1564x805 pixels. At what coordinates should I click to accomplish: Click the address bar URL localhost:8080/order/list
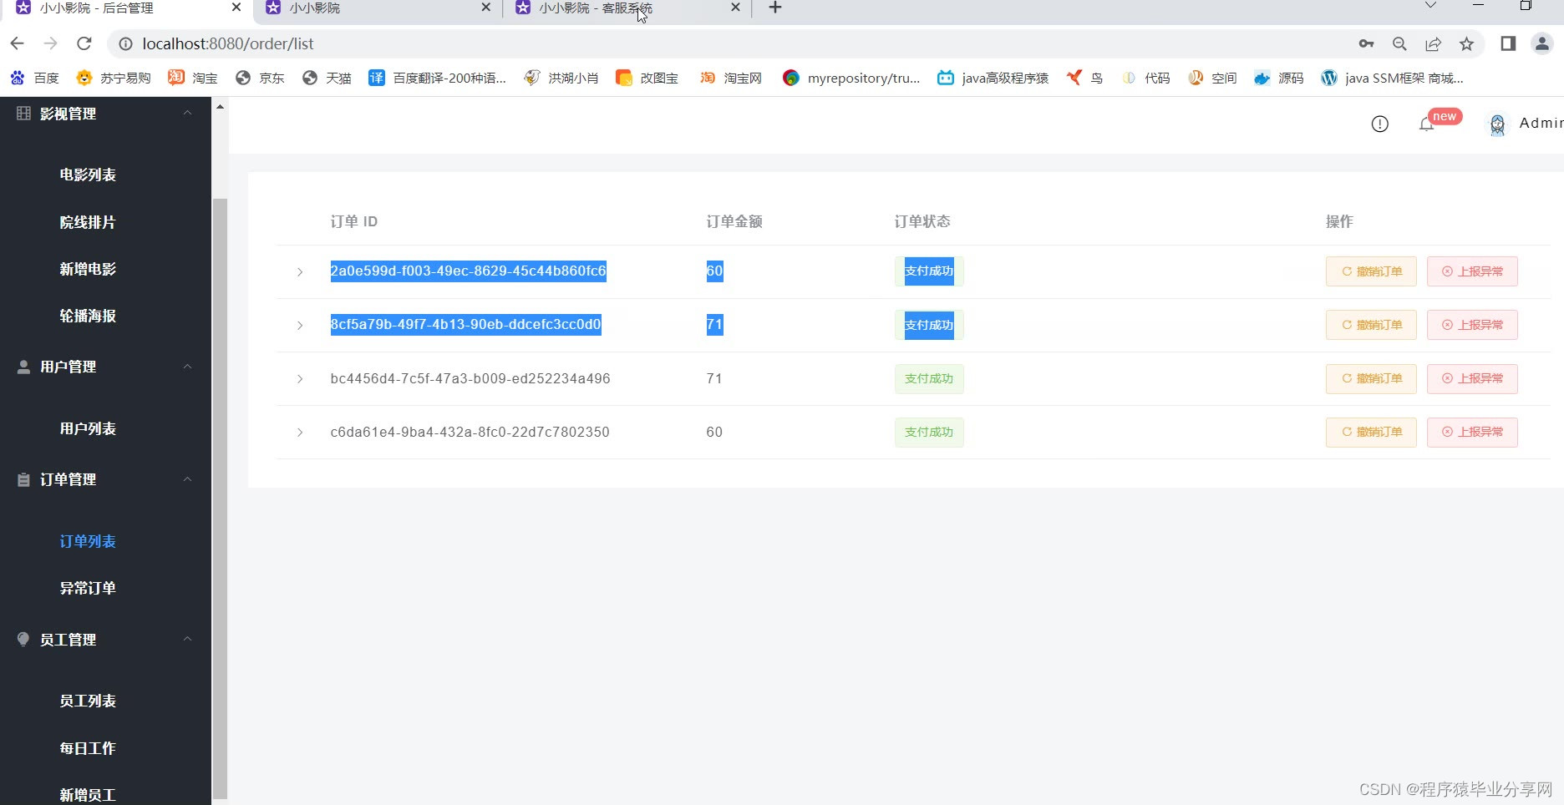pos(228,43)
